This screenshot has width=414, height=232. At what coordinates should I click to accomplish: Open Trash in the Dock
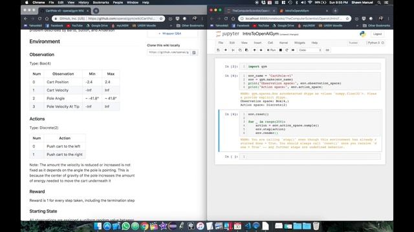click(316, 226)
